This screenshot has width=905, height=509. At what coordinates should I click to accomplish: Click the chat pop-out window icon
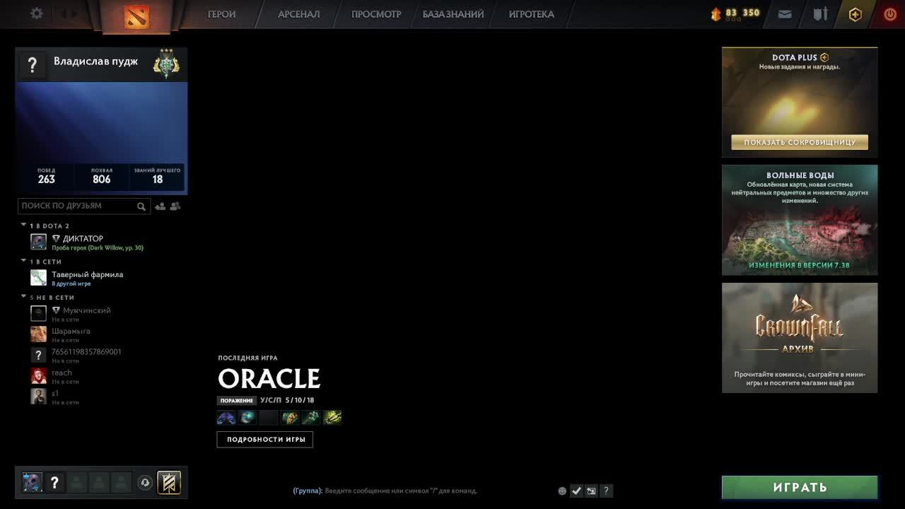click(591, 491)
